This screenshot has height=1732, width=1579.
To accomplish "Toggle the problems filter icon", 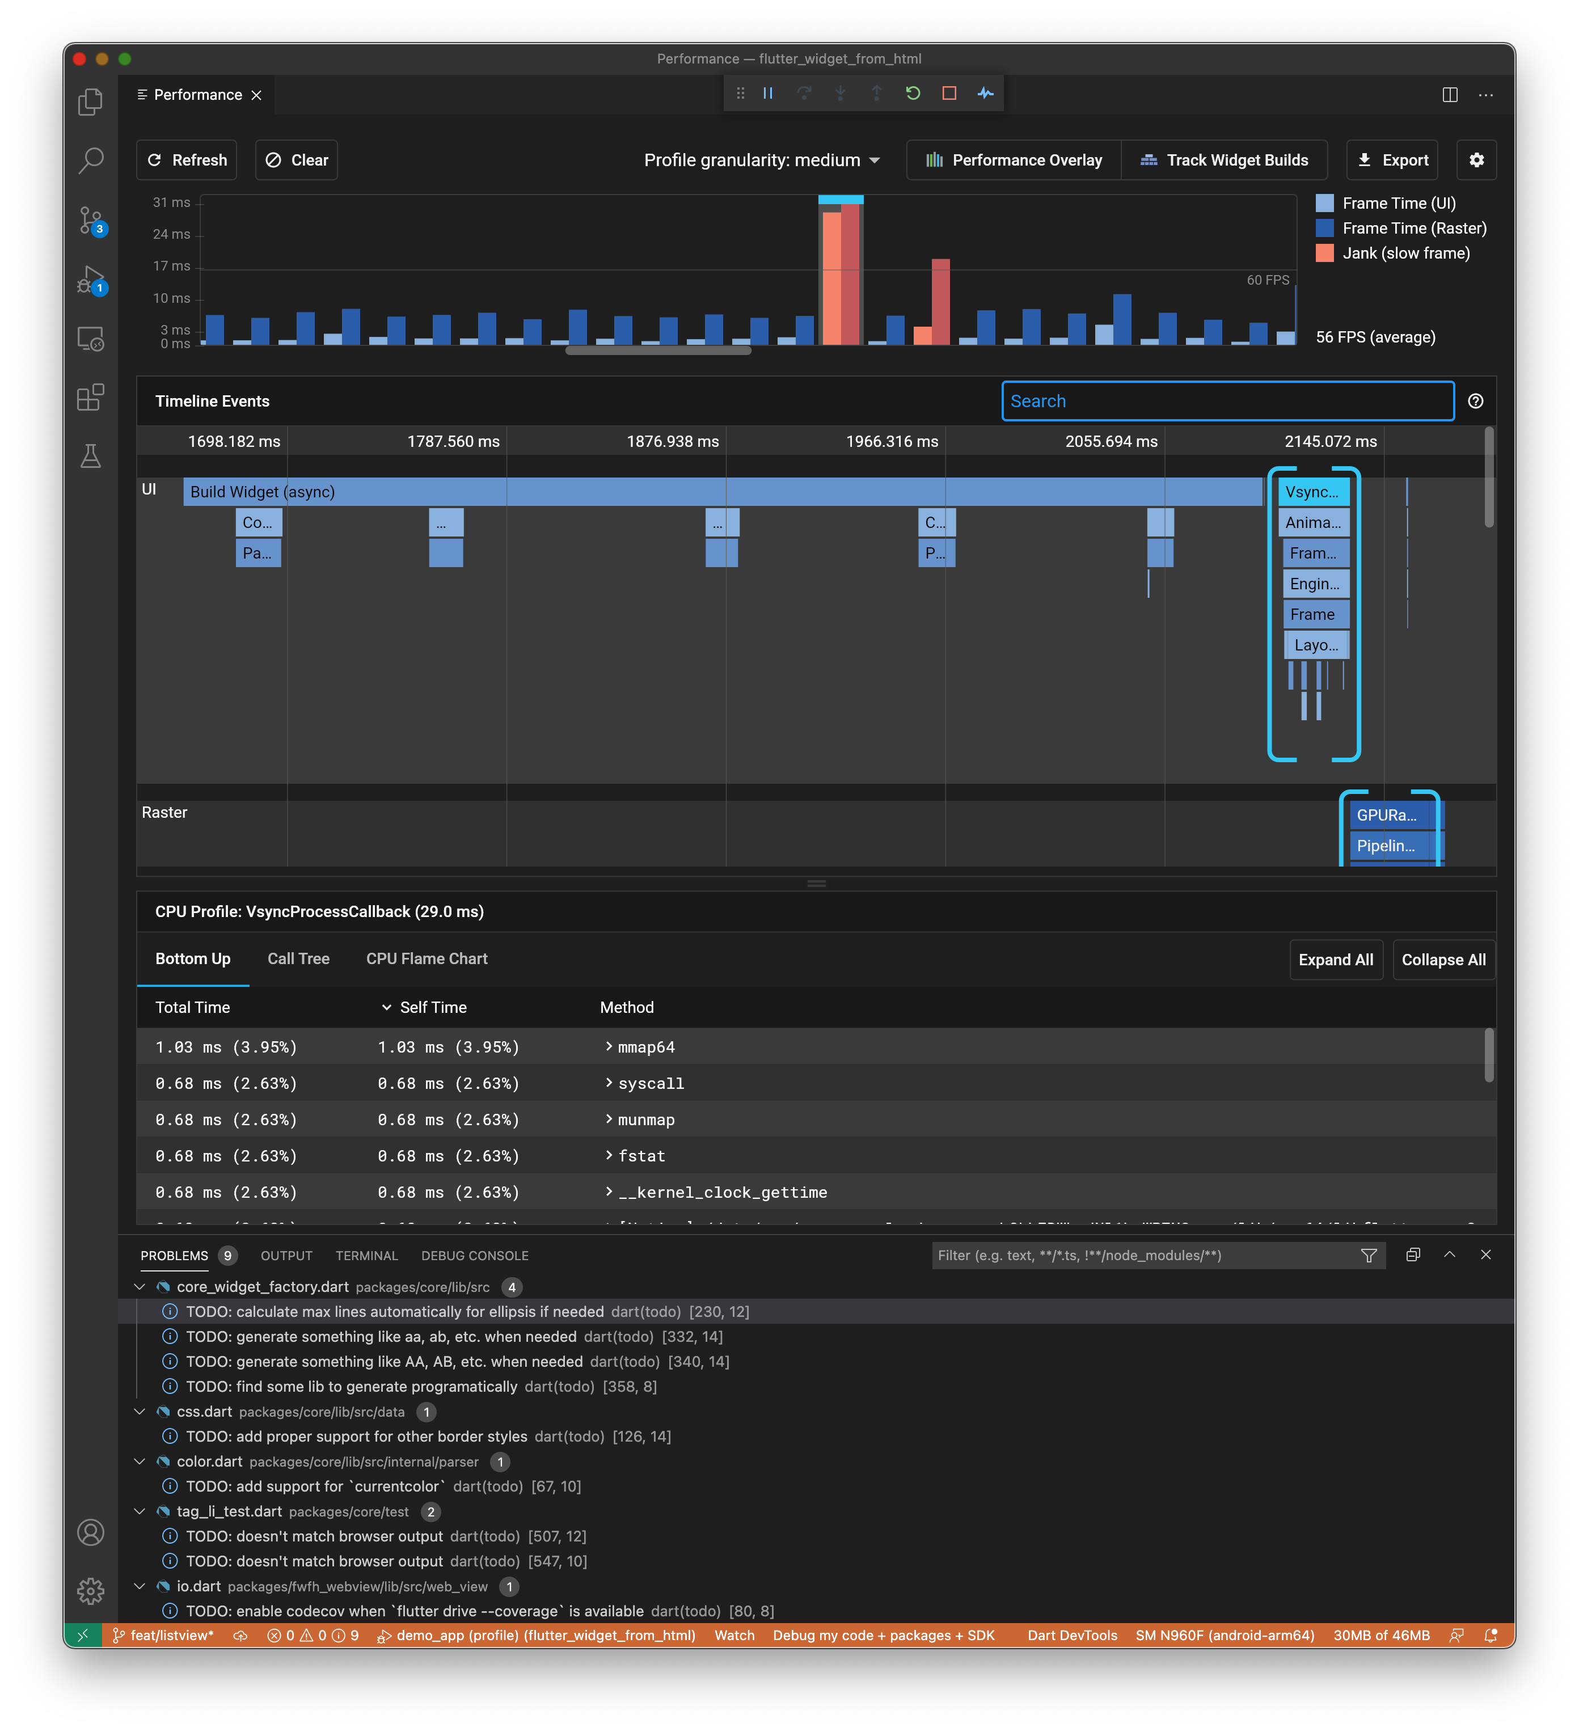I will 1369,1255.
